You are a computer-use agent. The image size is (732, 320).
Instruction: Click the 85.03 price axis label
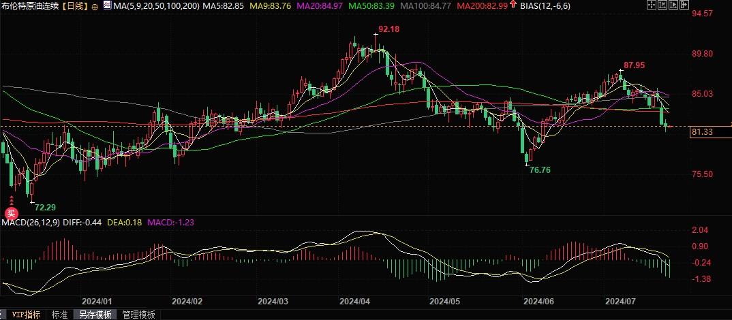pos(702,94)
